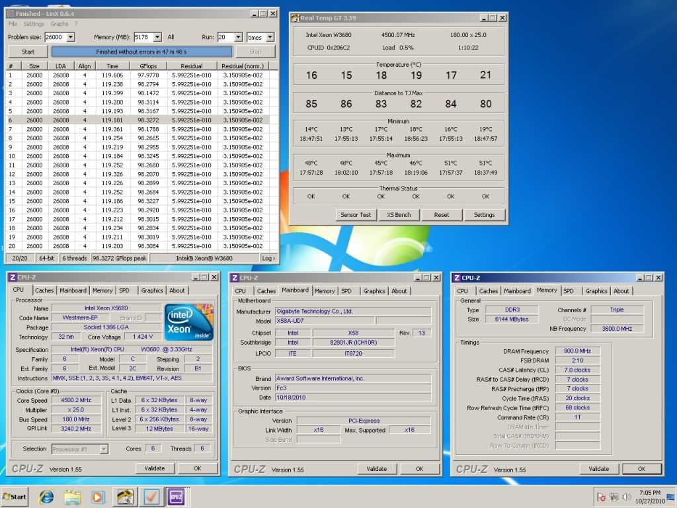Open the Memory (MiB) dropdown in LinX
The image size is (677, 508).
click(157, 37)
